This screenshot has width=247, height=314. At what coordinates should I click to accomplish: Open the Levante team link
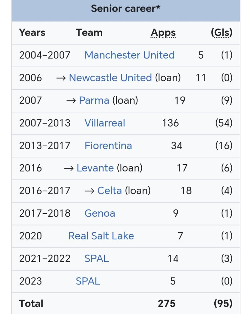[x=95, y=168]
